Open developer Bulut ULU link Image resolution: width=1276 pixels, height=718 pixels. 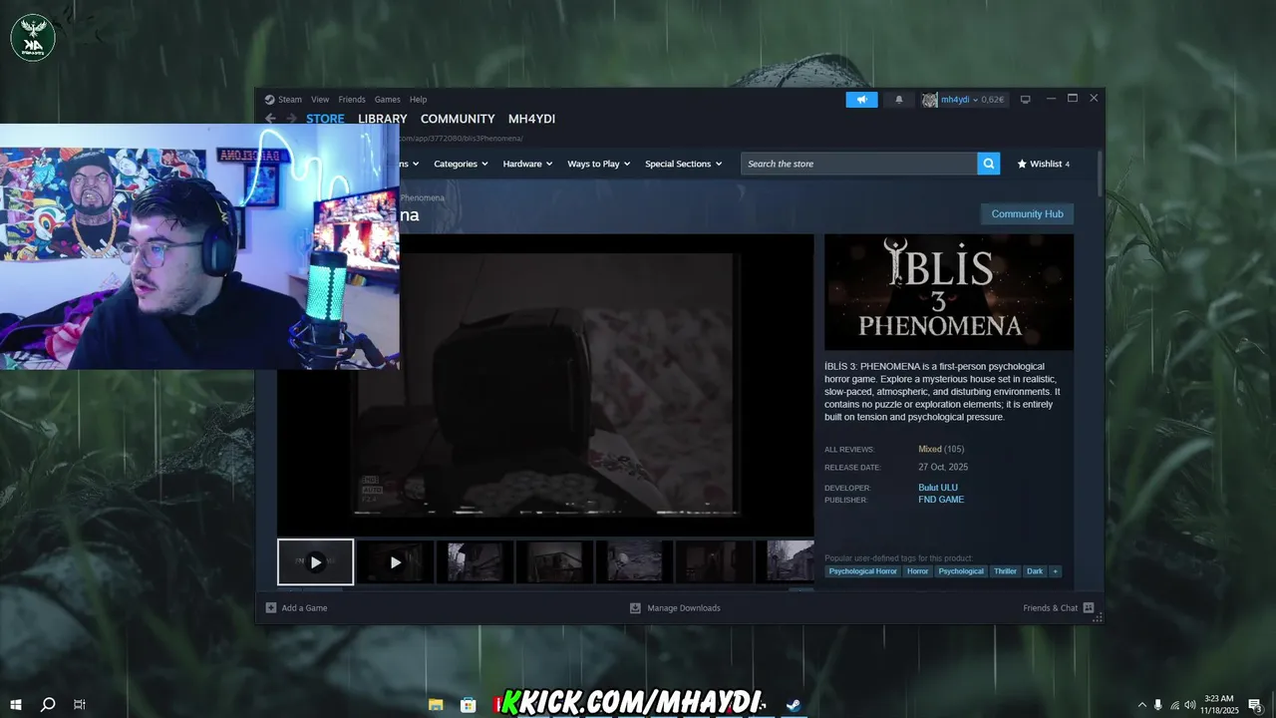[938, 488]
